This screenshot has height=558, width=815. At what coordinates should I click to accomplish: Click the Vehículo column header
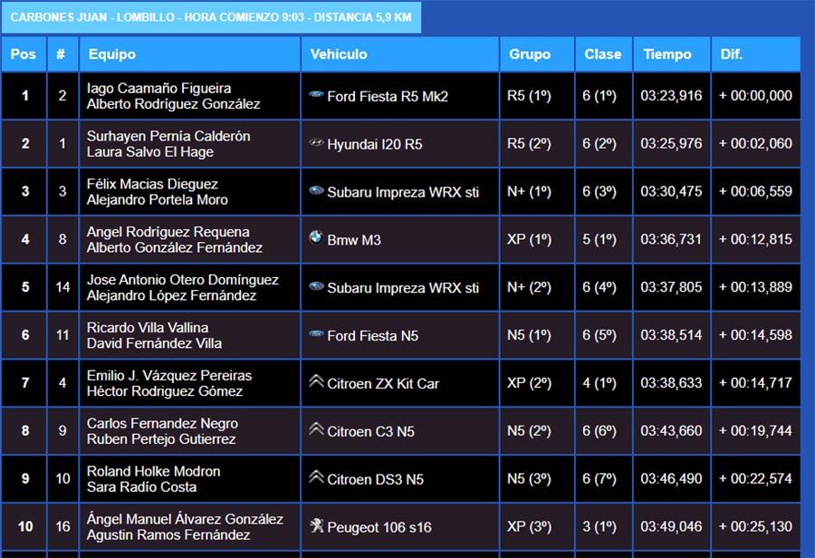(x=339, y=54)
